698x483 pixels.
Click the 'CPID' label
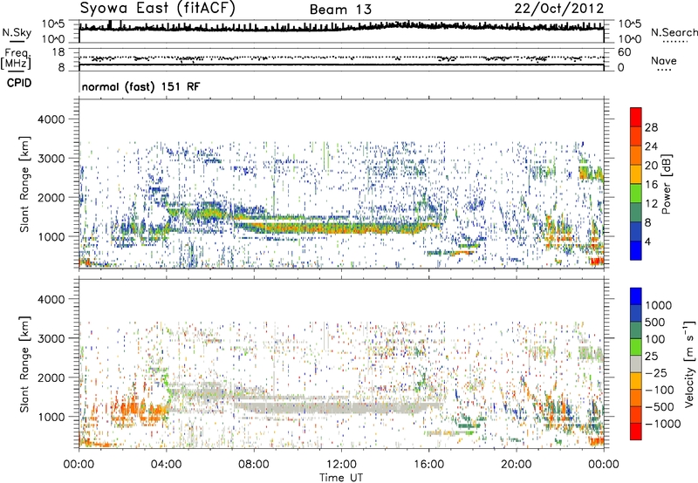coord(19,83)
